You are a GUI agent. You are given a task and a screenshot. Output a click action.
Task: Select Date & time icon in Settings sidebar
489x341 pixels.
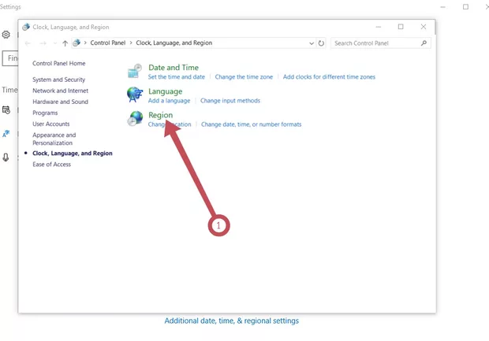click(x=6, y=110)
